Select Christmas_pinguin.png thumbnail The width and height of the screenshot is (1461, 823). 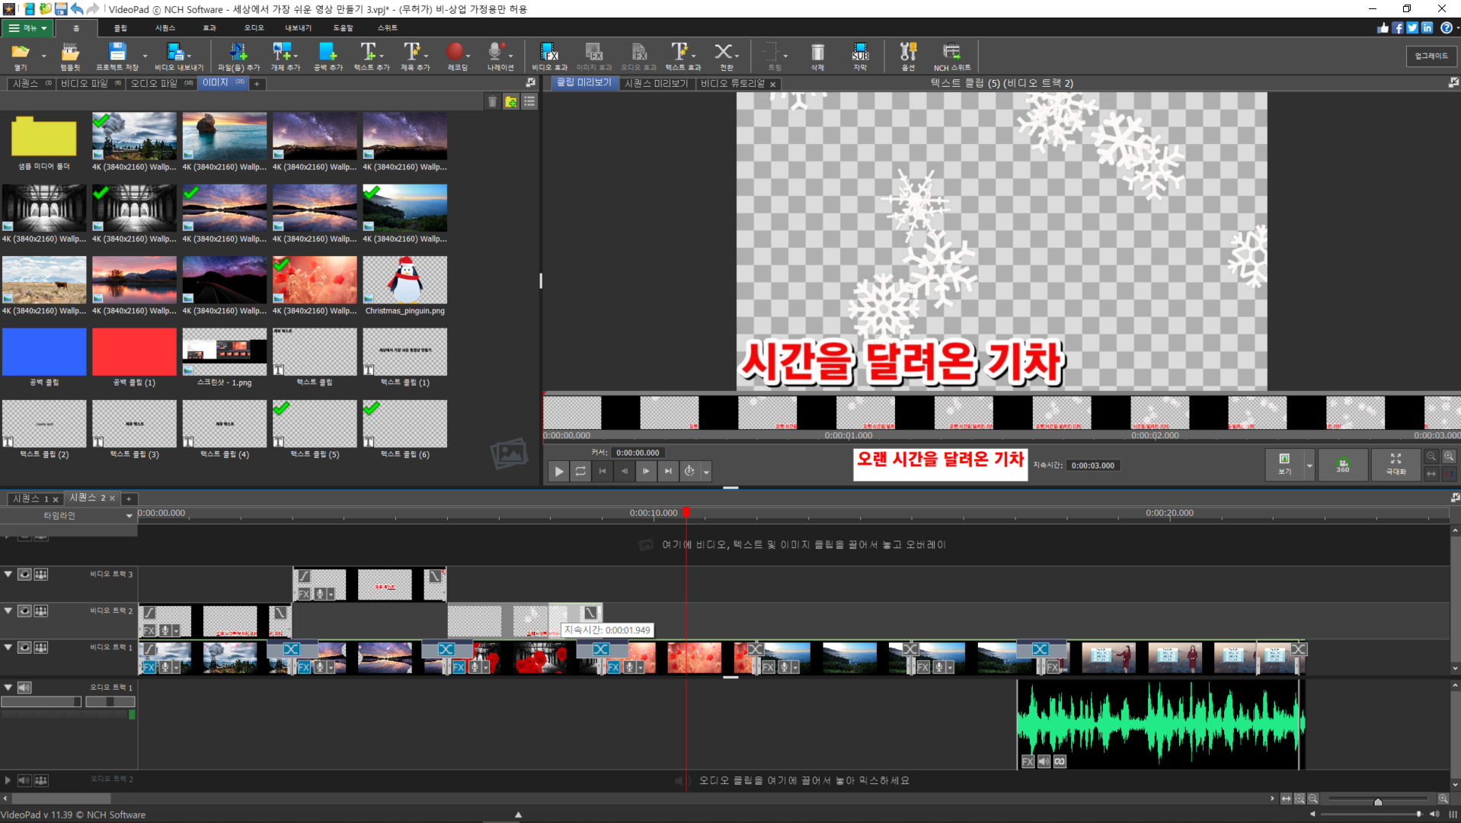(404, 280)
